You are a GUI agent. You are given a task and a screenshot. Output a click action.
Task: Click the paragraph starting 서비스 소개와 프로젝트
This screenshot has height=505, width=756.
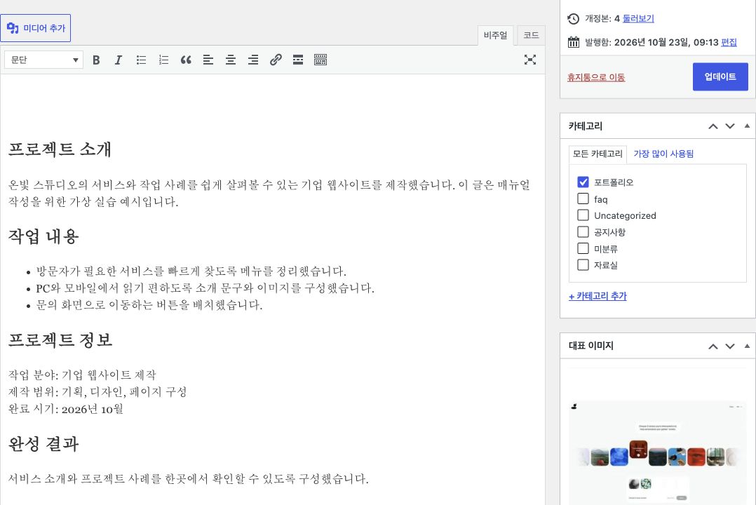click(189, 479)
